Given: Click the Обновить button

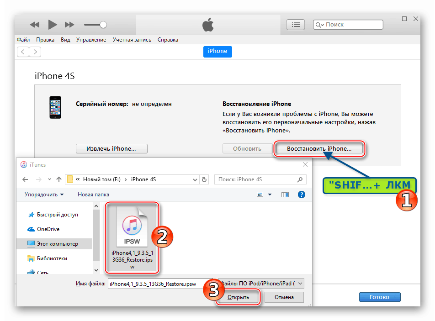Looking at the screenshot, I should tap(247, 148).
